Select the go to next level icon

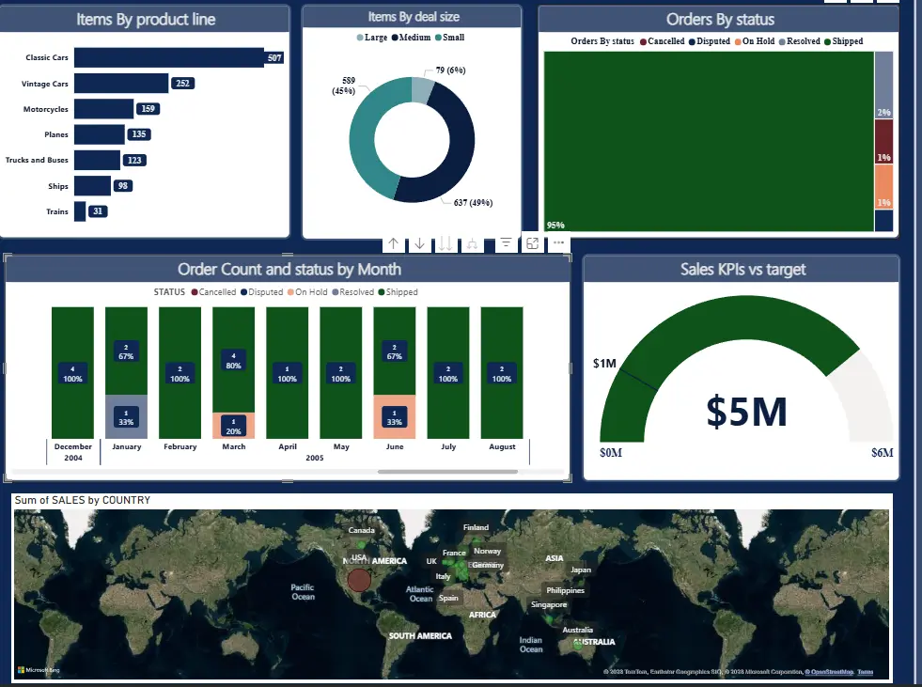click(x=444, y=242)
